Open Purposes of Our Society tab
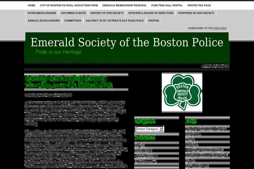The height and width of the screenshot is (169, 254). click(x=196, y=13)
